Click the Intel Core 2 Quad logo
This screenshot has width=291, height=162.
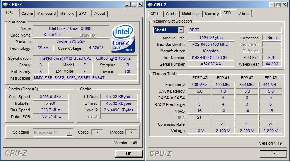coord(123,38)
